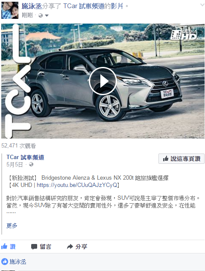Open the post options chevron at top right
Viewport: 205px width, 271px height.
(x=202, y=5)
